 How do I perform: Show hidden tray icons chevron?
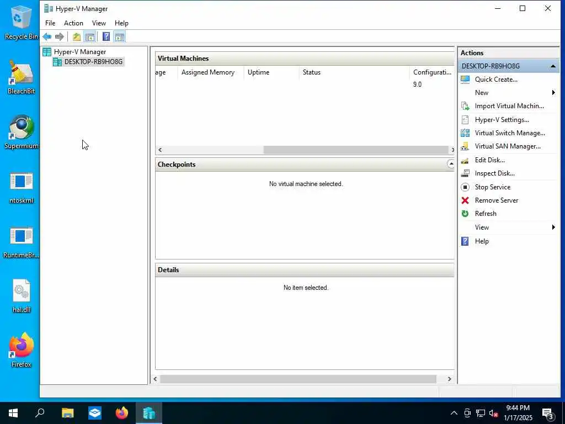click(454, 413)
